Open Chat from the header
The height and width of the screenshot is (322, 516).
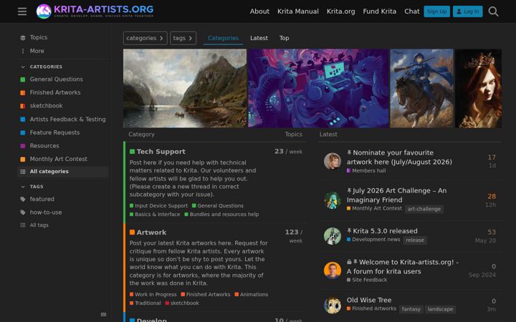[411, 11]
